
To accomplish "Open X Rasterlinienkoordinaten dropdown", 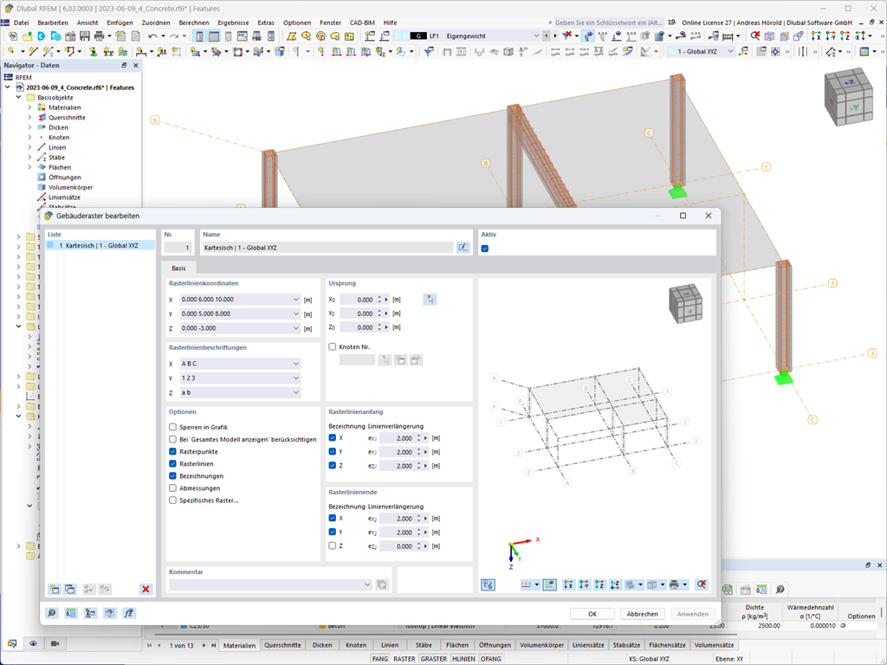I will click(296, 299).
